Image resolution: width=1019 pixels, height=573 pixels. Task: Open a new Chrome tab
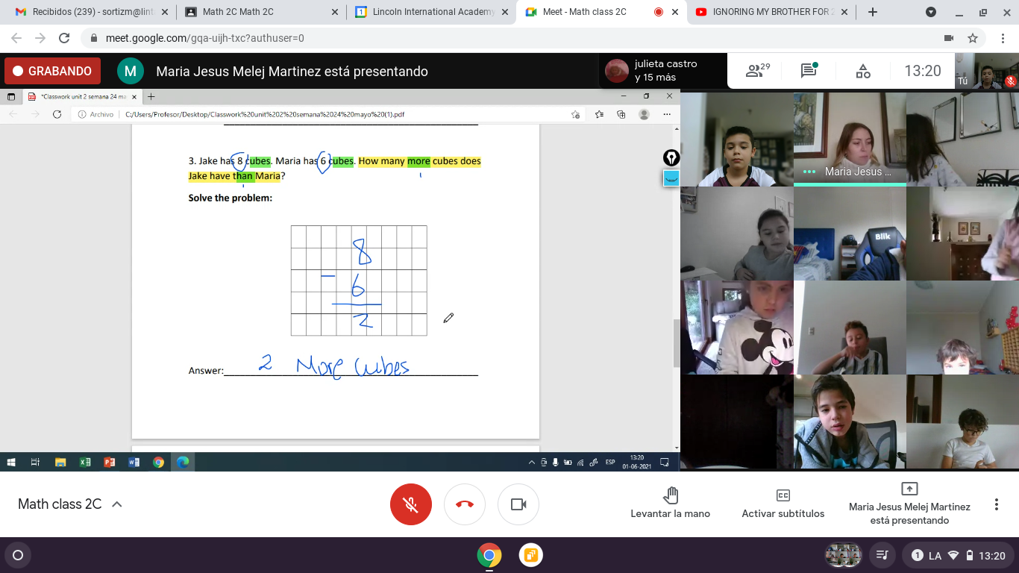(873, 12)
